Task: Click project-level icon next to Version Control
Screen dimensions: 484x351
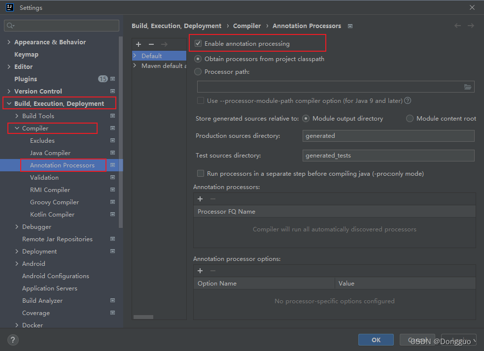Action: click(x=113, y=91)
